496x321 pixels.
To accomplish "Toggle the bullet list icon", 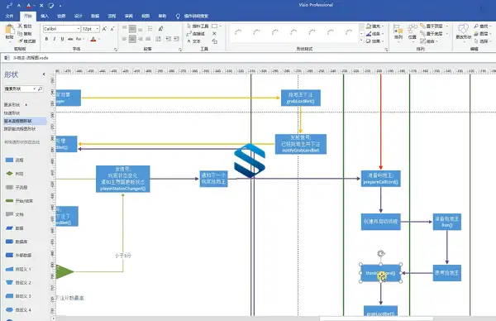I will 150,29.
